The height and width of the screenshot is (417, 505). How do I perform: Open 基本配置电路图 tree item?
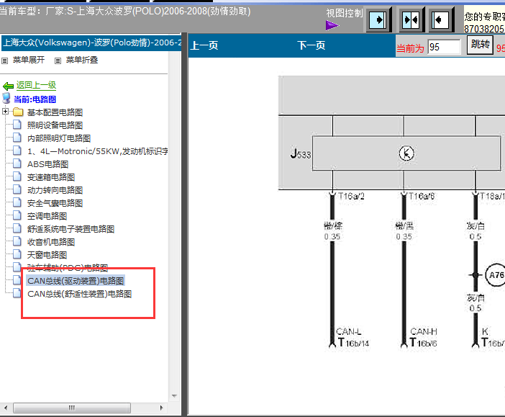[x=55, y=112]
